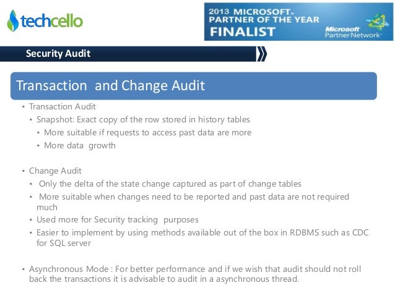Click the double chevron arrow after Security Audit
The width and height of the screenshot is (395, 296).
point(262,54)
